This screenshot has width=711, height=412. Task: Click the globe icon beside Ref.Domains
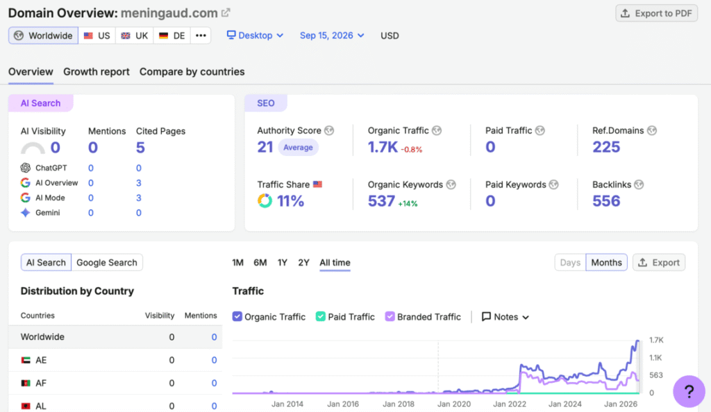[x=651, y=130]
